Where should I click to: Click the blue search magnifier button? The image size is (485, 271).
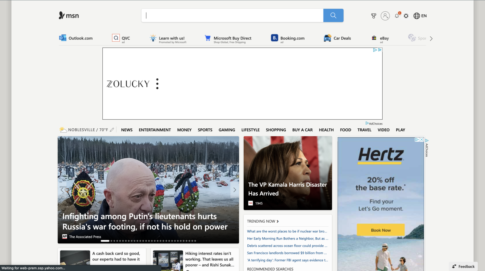point(333,16)
